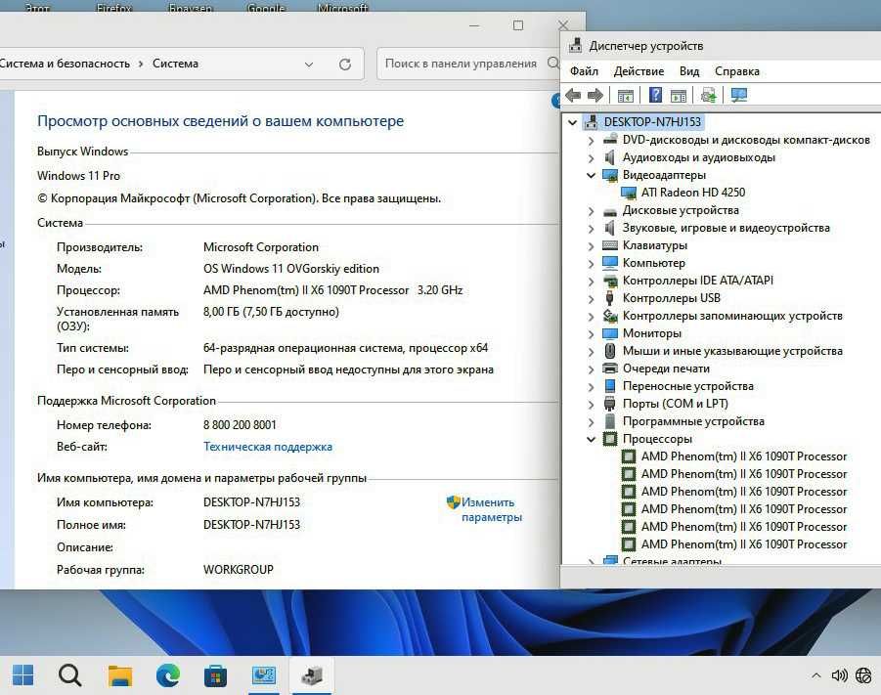Click the Клавиатуры keyboard icon
881x695 pixels.
[x=609, y=245]
